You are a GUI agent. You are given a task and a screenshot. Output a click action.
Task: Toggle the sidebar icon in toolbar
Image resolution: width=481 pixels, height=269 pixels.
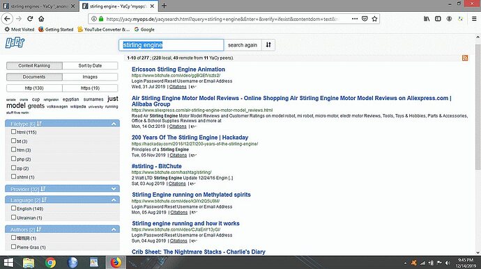(x=438, y=19)
